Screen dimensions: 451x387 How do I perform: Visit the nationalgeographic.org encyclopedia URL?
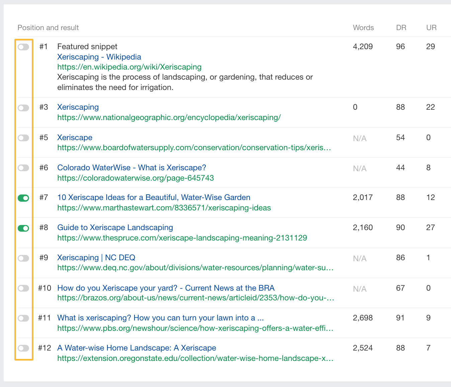click(x=169, y=117)
